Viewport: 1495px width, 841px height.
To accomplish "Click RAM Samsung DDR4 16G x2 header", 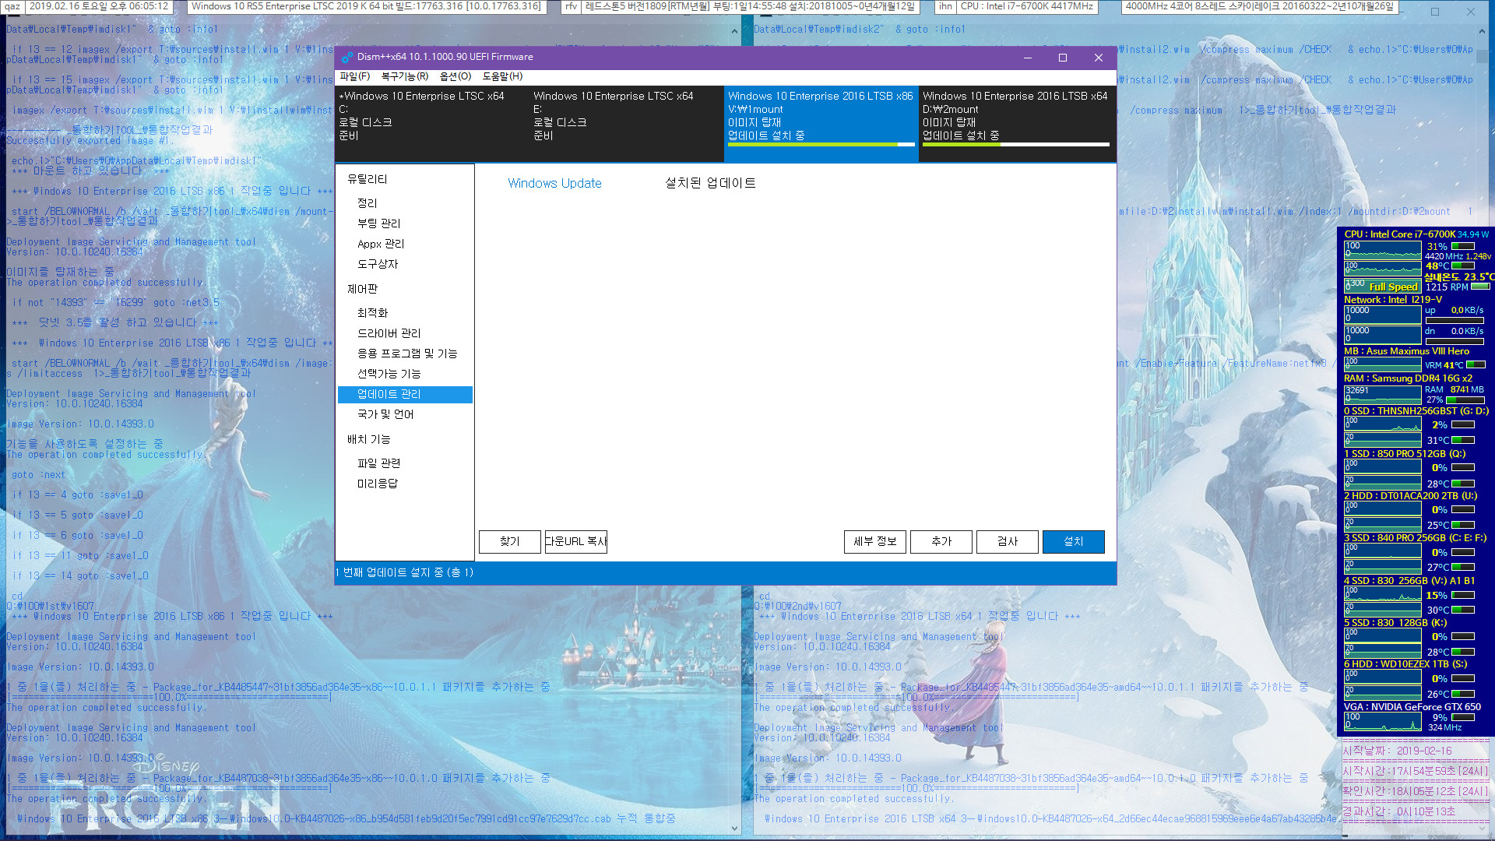I will [x=1408, y=378].
